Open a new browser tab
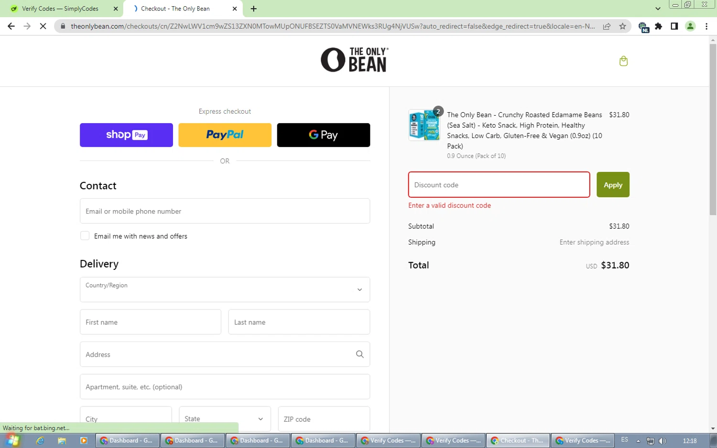 click(253, 9)
